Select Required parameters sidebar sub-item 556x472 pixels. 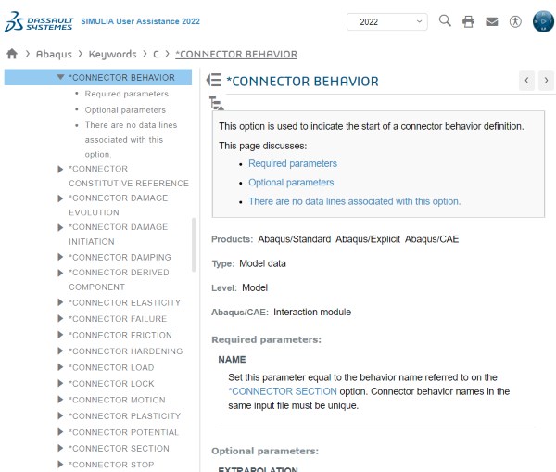pyautogui.click(x=127, y=94)
